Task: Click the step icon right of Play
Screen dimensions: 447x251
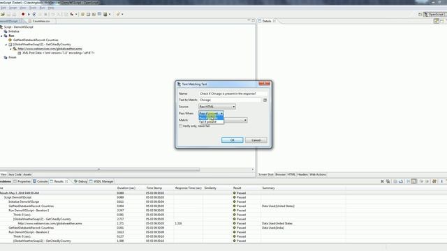Action: pyautogui.click(x=34, y=14)
